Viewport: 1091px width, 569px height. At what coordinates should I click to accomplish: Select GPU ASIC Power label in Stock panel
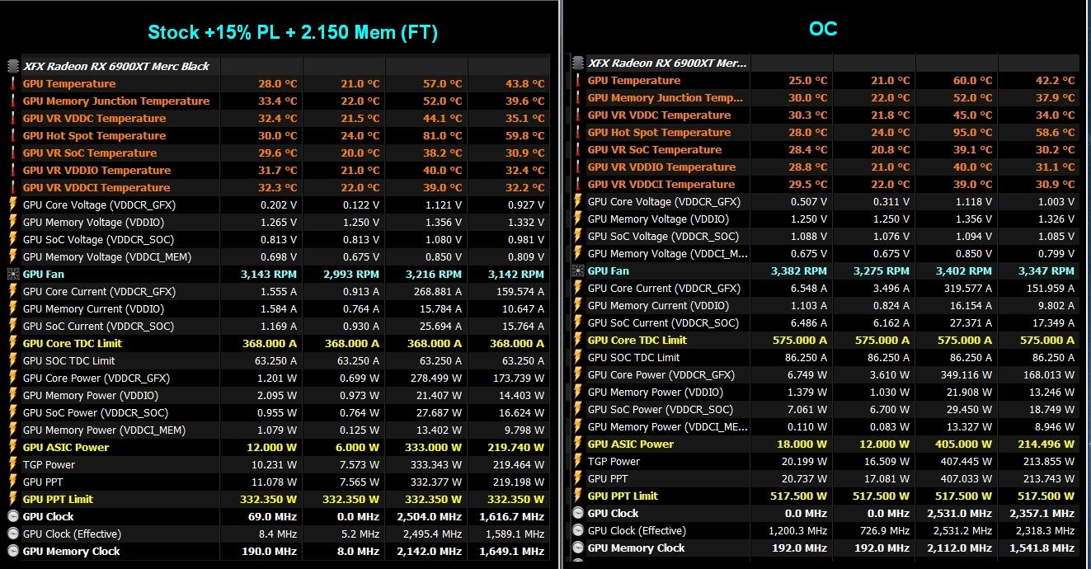pyautogui.click(x=66, y=447)
